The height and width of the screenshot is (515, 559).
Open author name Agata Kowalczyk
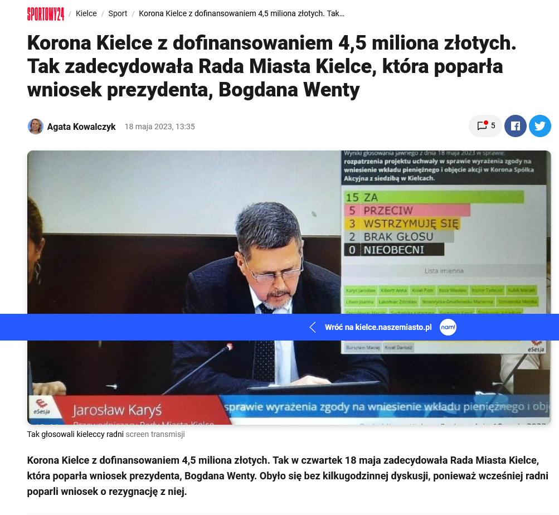(x=81, y=127)
